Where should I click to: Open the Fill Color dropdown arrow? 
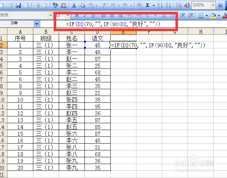pos(219,15)
